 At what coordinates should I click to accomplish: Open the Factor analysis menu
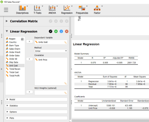pos(97,10)
